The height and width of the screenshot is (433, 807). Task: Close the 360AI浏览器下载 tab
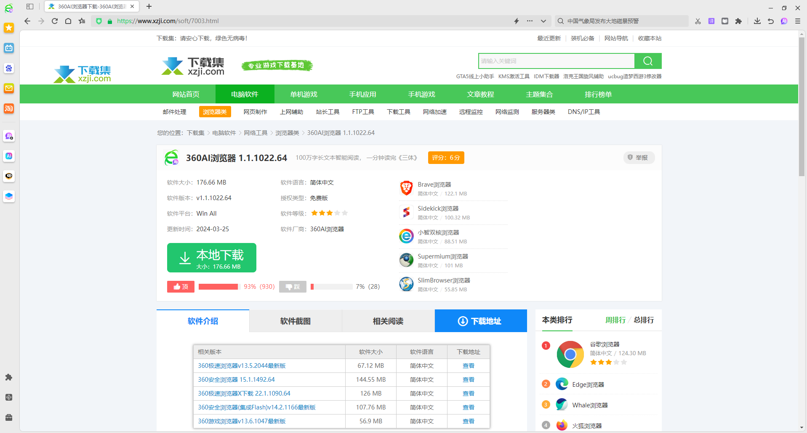coord(132,7)
